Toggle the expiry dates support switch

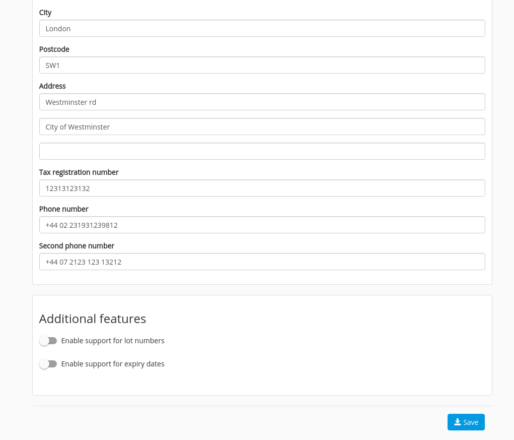[48, 364]
